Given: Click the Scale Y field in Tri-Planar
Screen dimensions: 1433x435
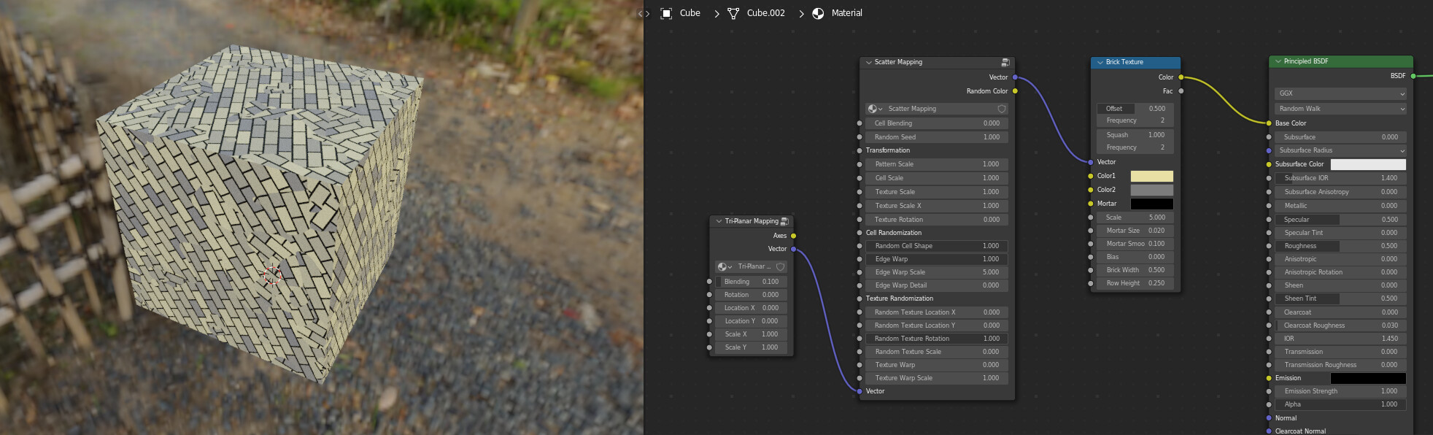Looking at the screenshot, I should tap(751, 347).
